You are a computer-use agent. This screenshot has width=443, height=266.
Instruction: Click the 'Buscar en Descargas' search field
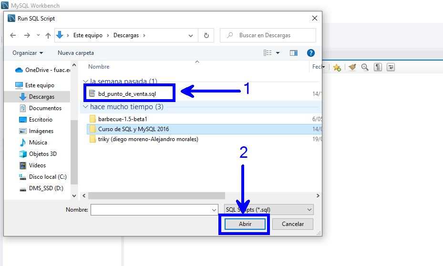tap(268, 35)
